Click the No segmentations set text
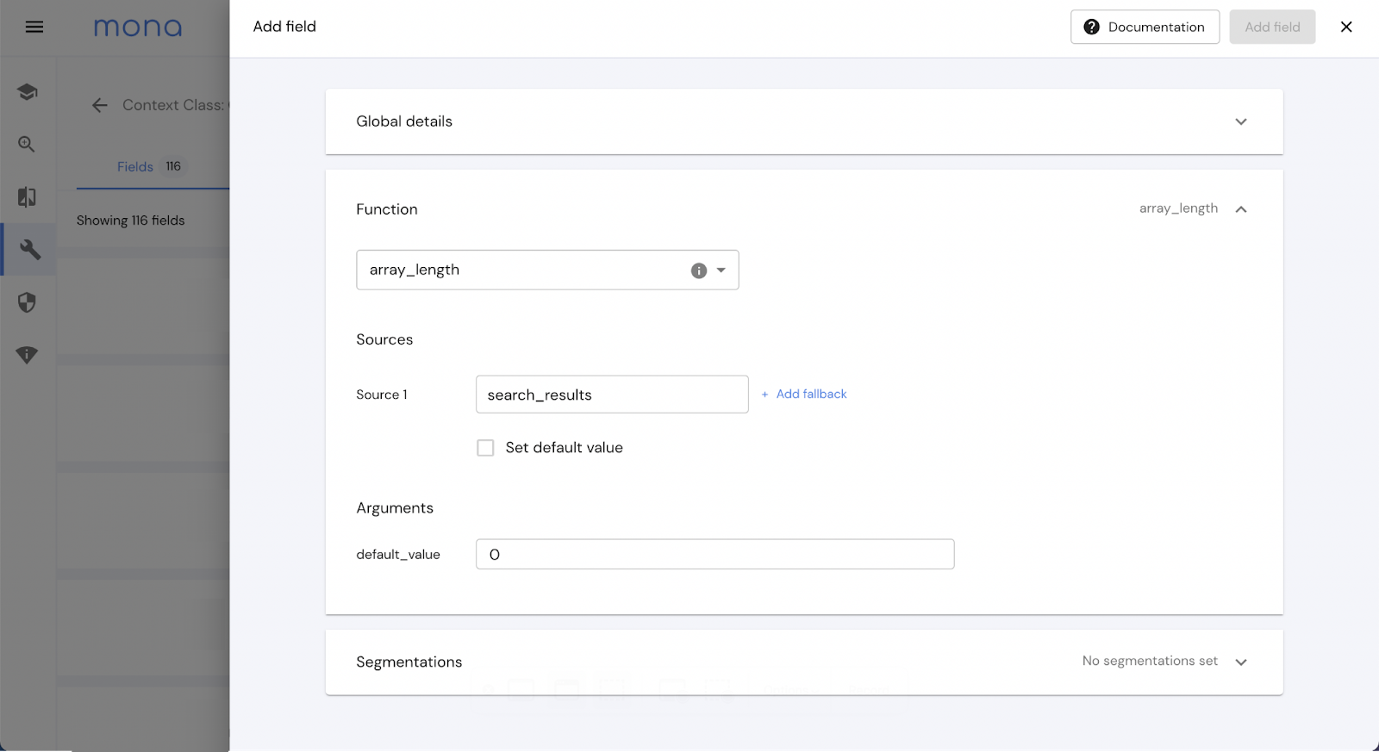The width and height of the screenshot is (1379, 752). pyautogui.click(x=1150, y=661)
